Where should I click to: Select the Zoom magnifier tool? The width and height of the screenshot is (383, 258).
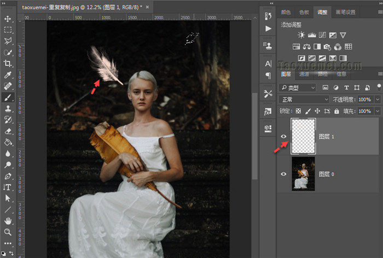(8, 232)
